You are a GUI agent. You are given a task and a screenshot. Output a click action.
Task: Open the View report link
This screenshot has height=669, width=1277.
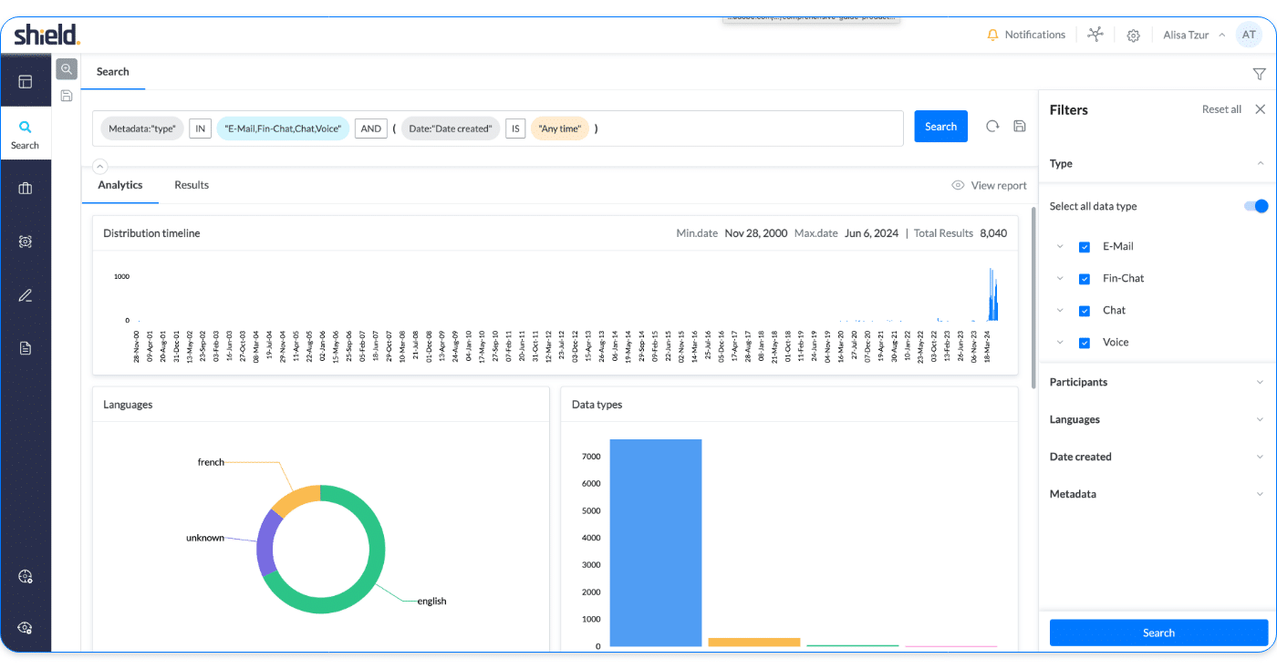[999, 185]
